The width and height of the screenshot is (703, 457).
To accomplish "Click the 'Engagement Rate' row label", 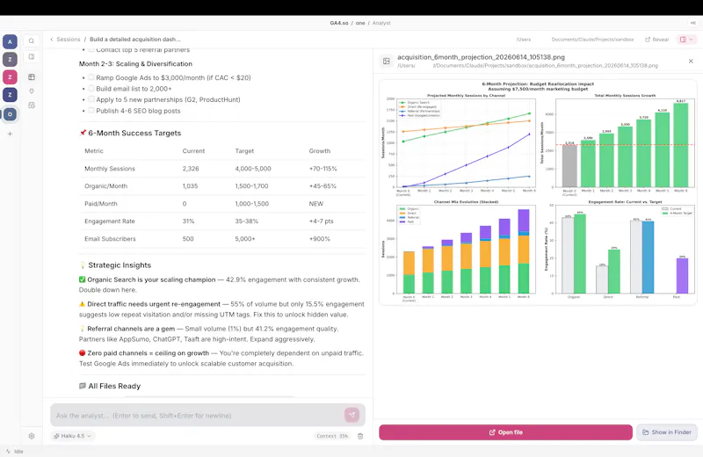I will coord(109,221).
